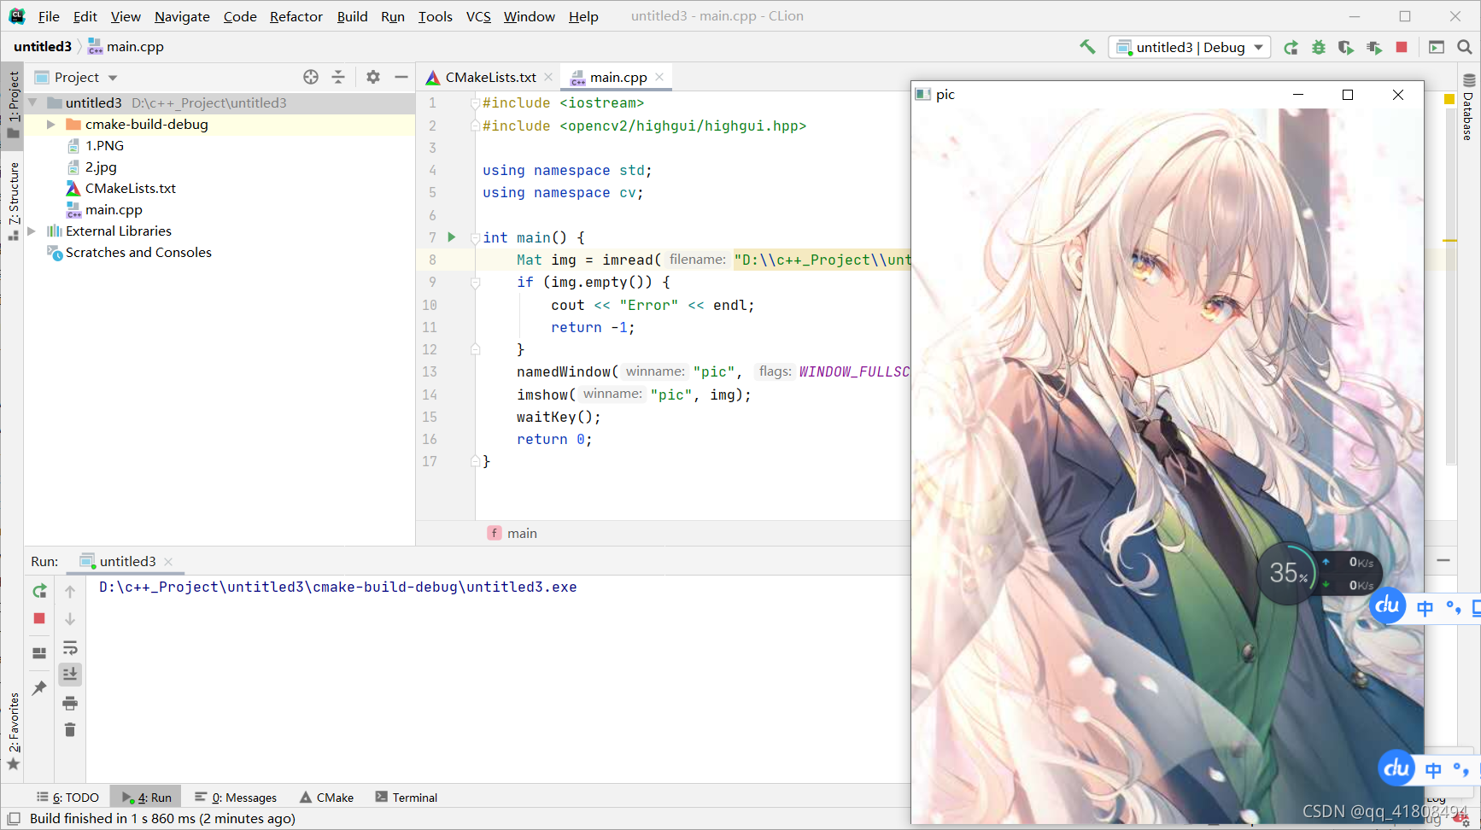Open the Favorites side tab
This screenshot has width=1481, height=830.
(x=13, y=731)
